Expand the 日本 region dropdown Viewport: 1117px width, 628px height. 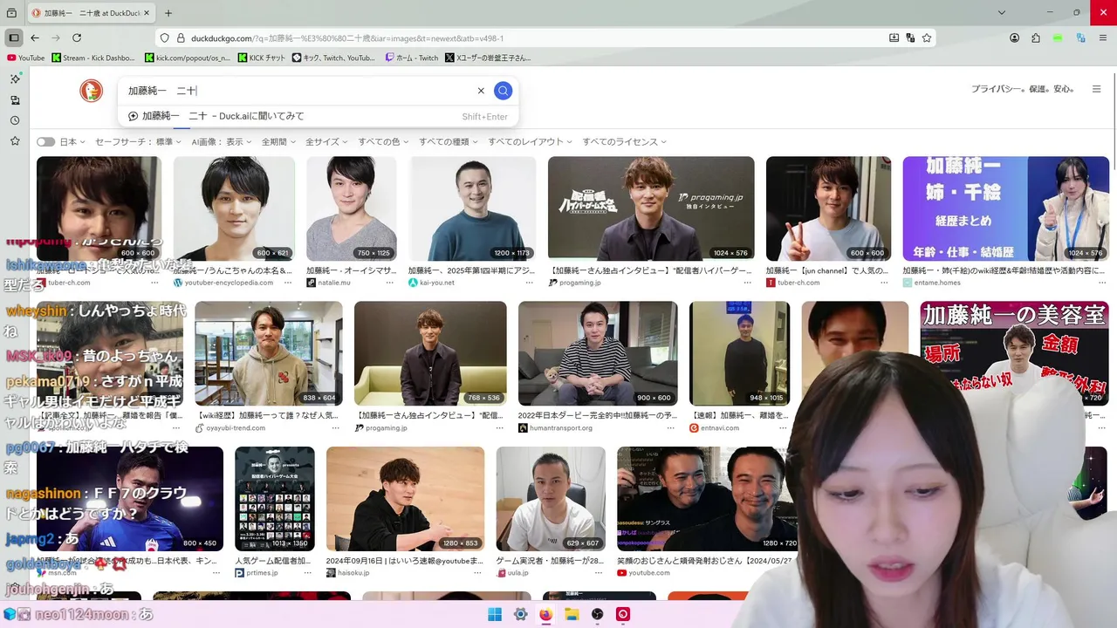(x=72, y=141)
